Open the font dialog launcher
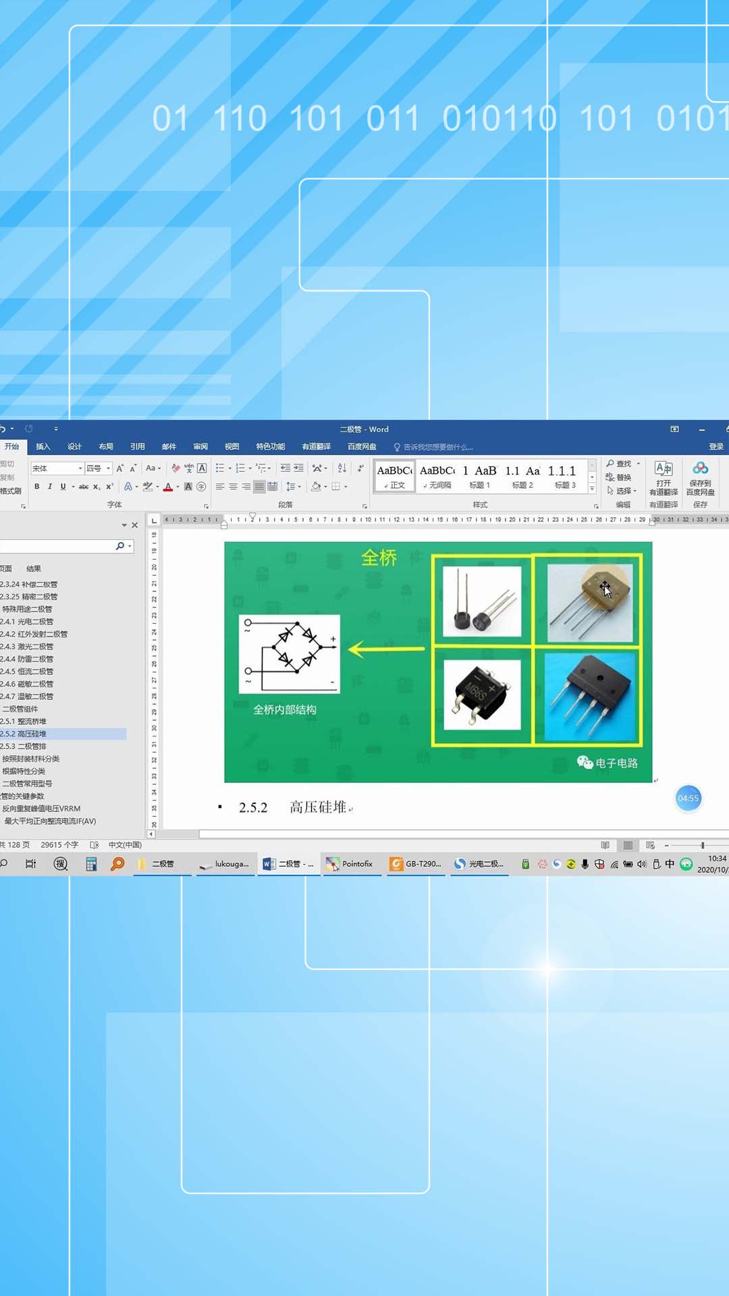The image size is (729, 1296). point(207,506)
